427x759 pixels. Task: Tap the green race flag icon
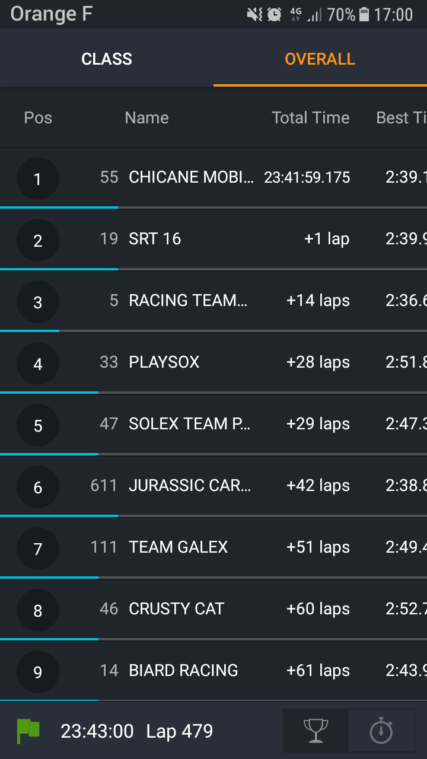tap(28, 731)
